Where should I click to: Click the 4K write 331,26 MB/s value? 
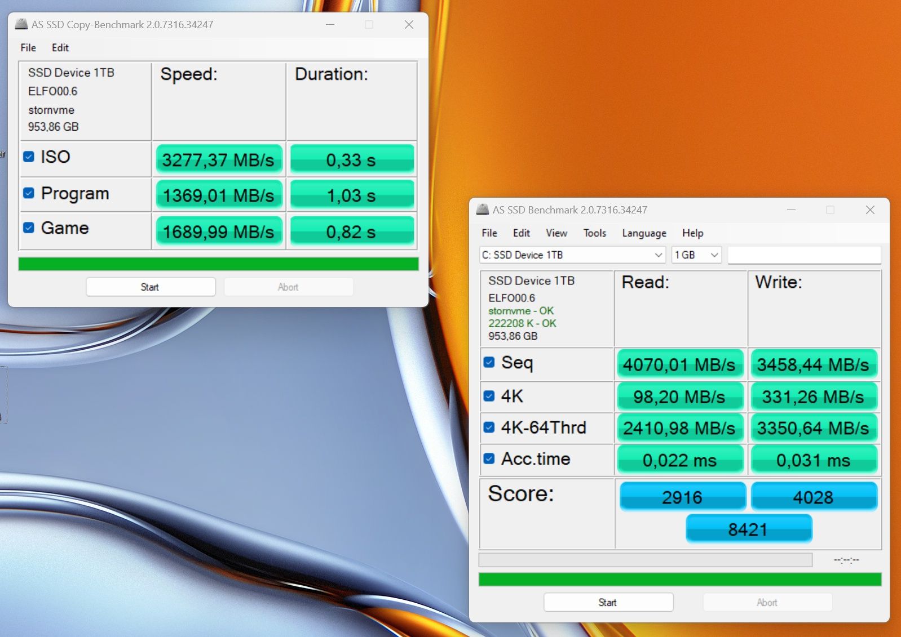[814, 397]
